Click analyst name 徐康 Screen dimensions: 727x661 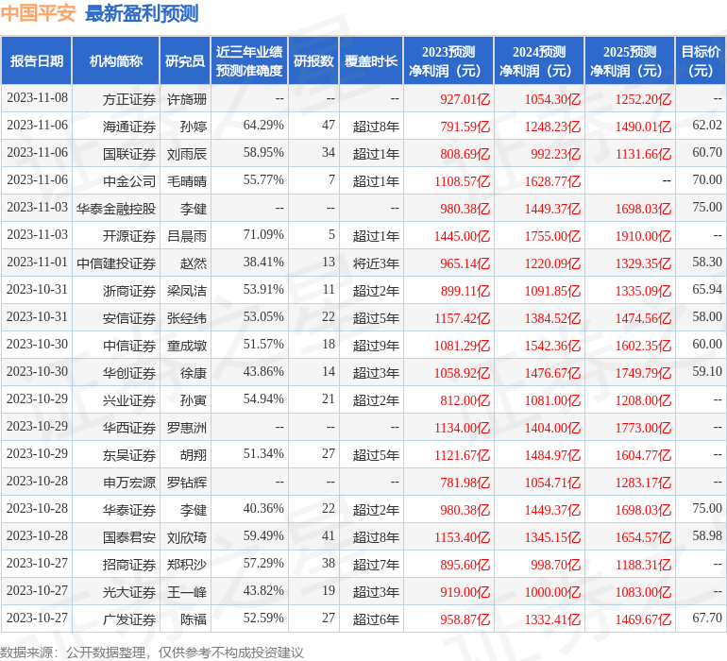tap(194, 373)
